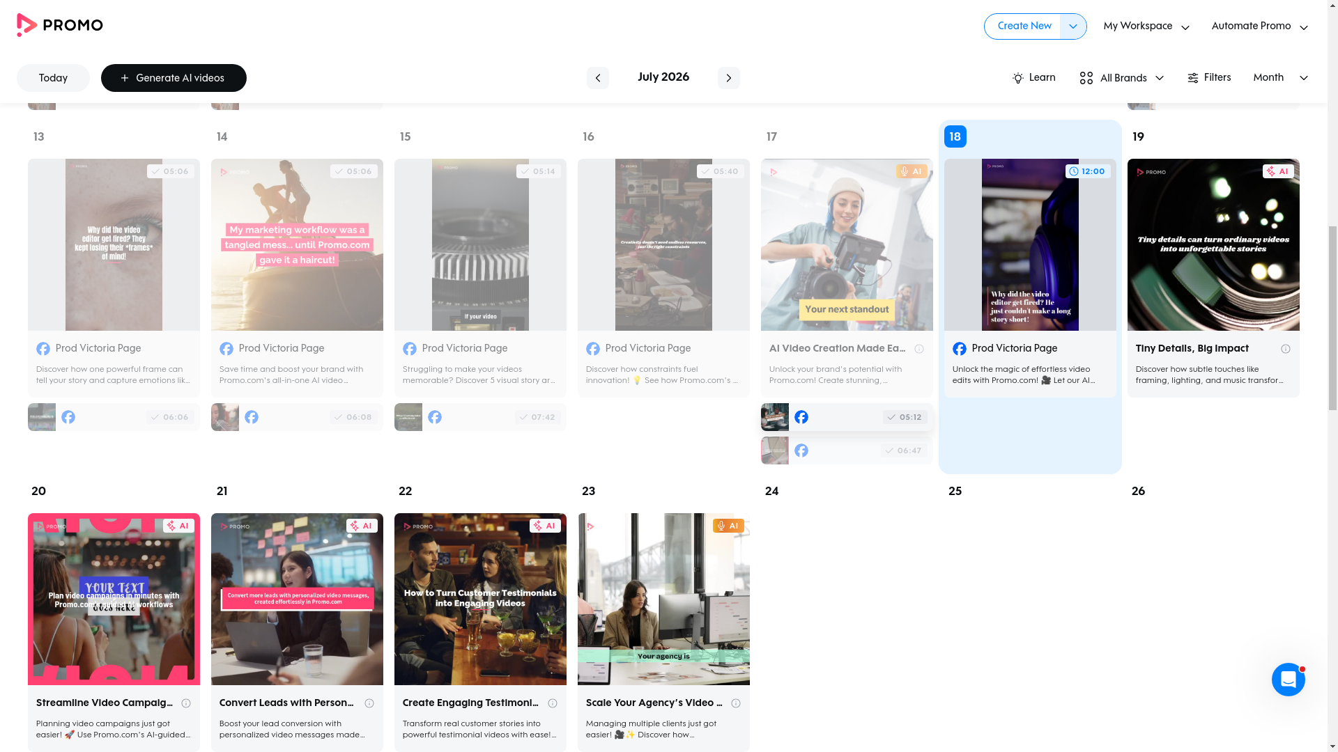The image size is (1338, 752).
Task: Change the Month view dropdown
Action: pos(1280,78)
